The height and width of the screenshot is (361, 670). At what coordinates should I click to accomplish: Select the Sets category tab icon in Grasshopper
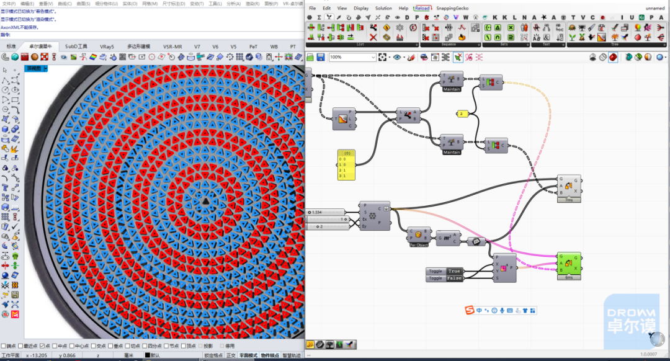tap(329, 17)
